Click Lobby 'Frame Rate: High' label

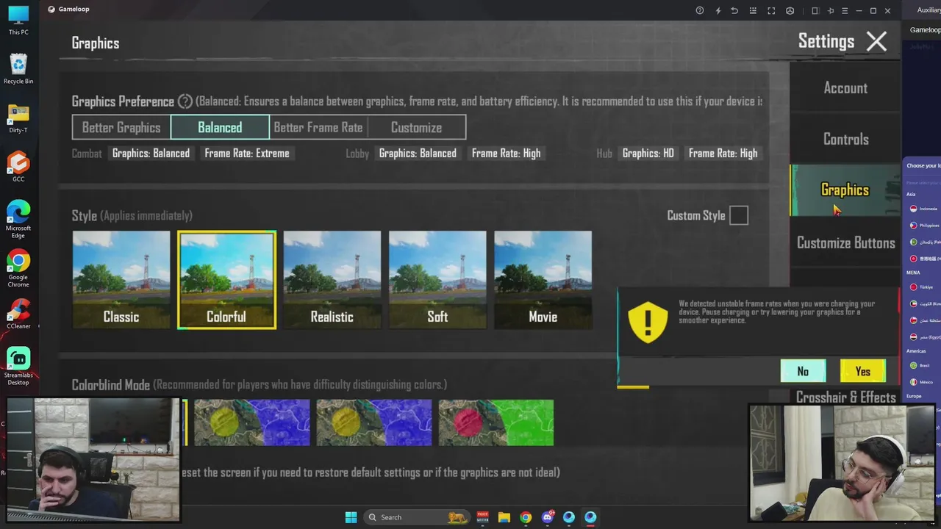click(506, 153)
